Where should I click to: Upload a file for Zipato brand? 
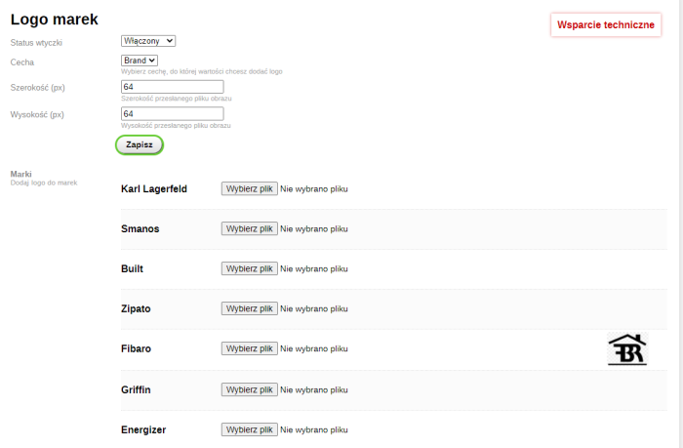coord(250,308)
